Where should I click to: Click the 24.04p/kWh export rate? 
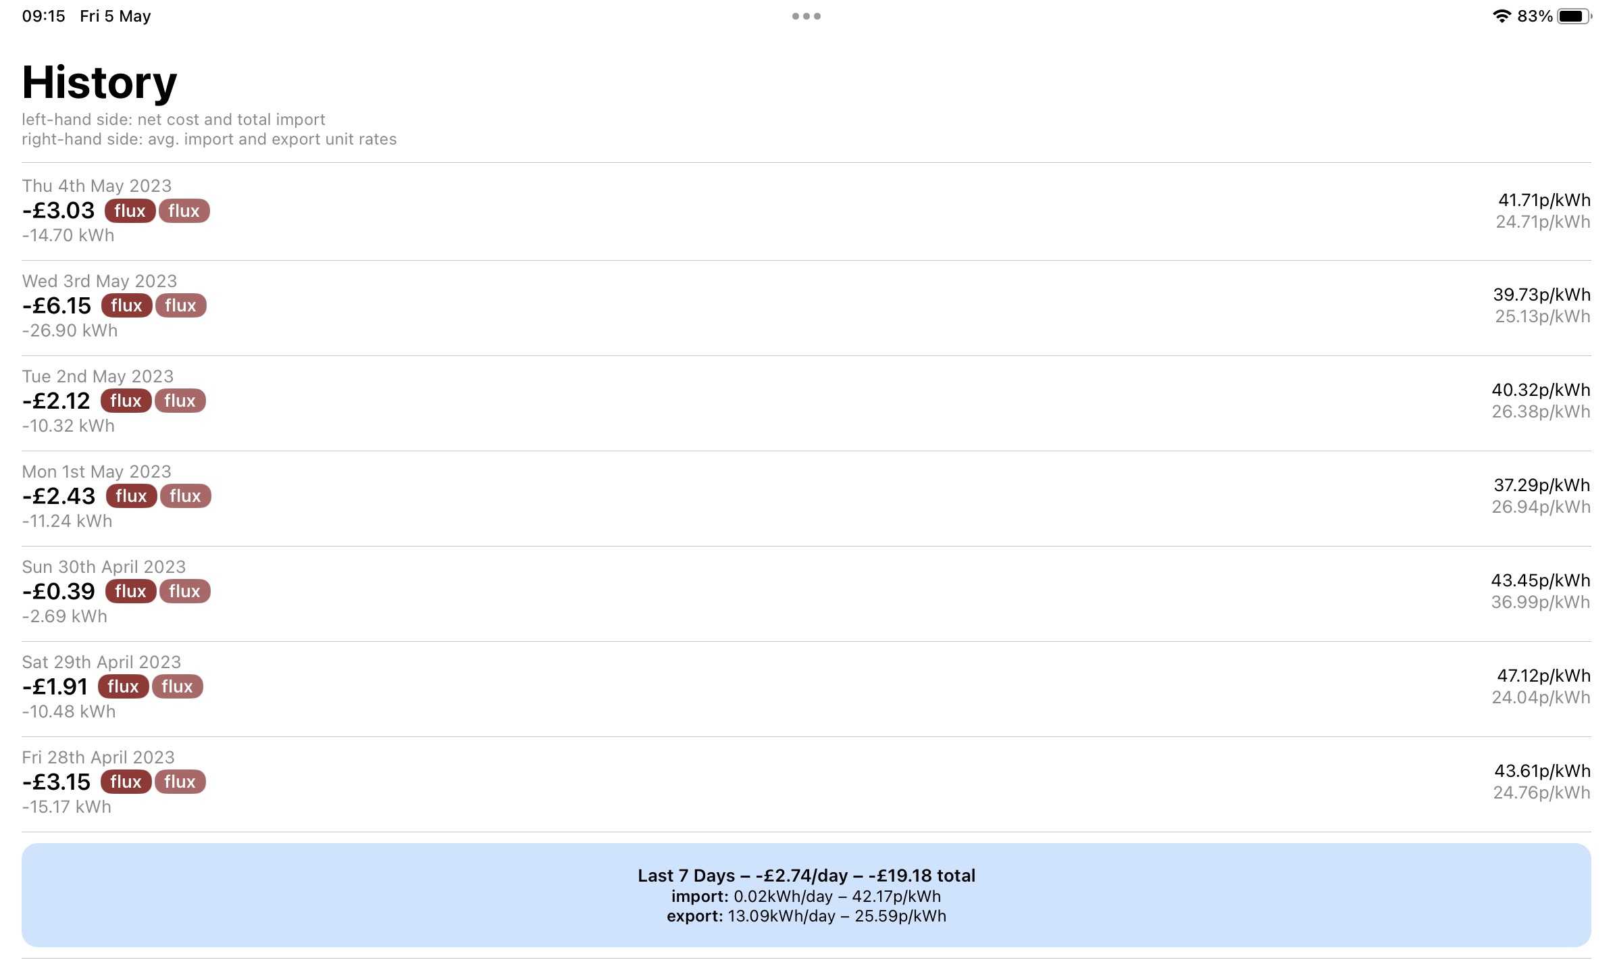click(1541, 698)
